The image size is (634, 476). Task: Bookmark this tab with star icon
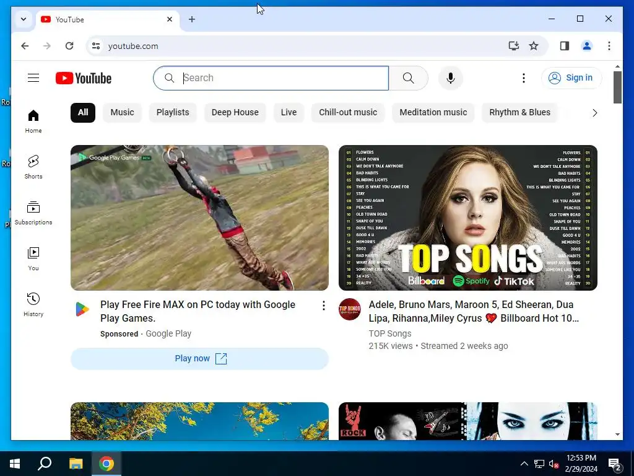pos(534,46)
